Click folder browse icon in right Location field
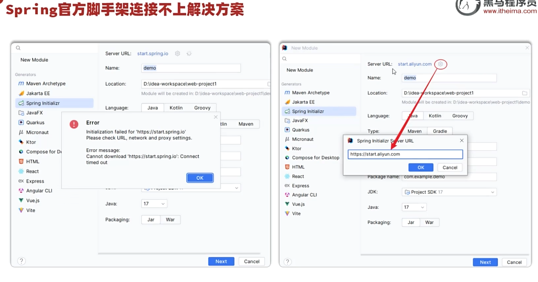Screen dimensions: 538x282 (524, 93)
